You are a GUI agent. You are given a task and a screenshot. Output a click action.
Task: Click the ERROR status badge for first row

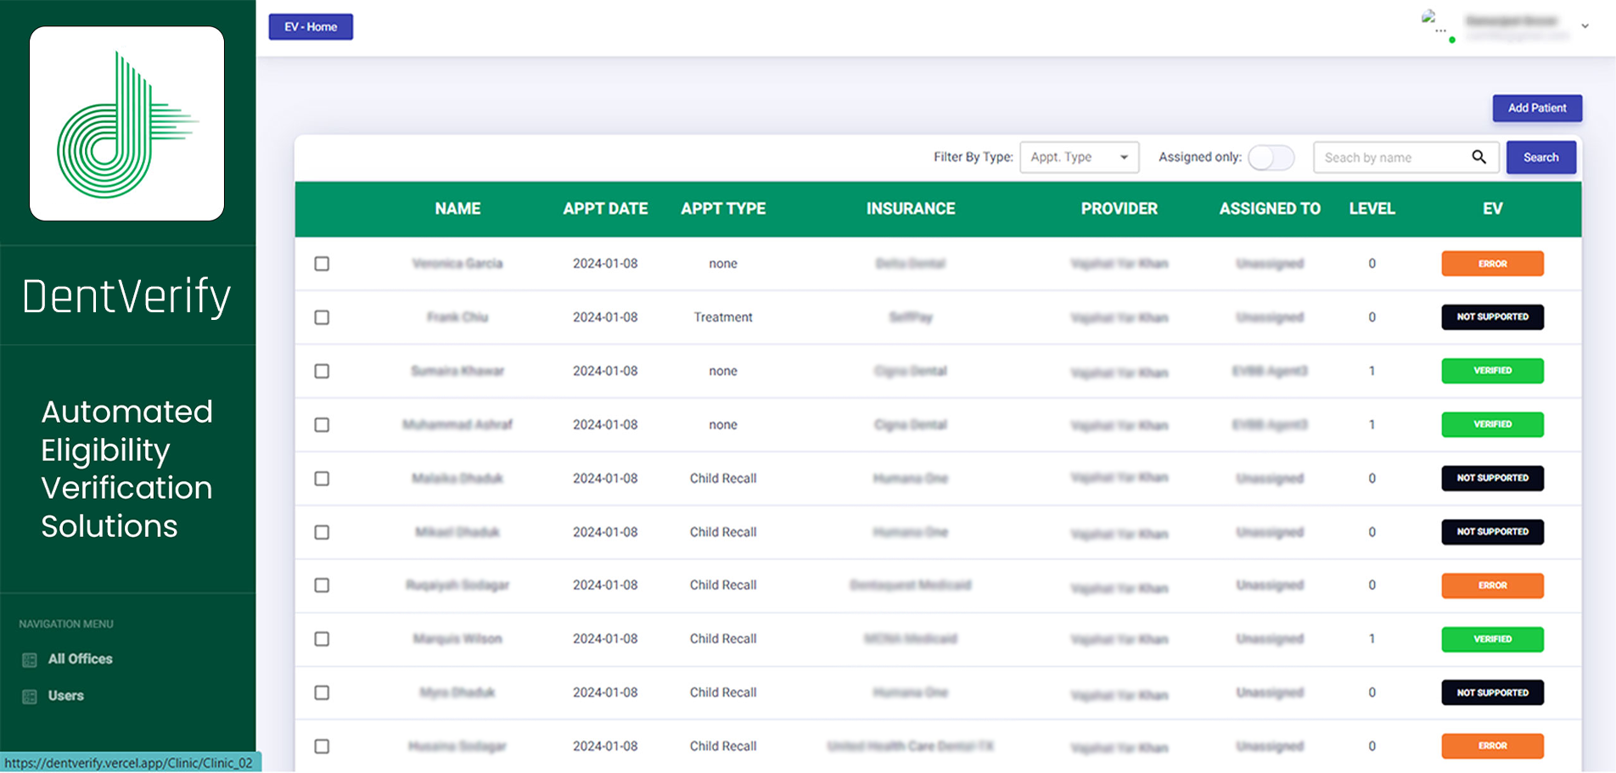1491,264
